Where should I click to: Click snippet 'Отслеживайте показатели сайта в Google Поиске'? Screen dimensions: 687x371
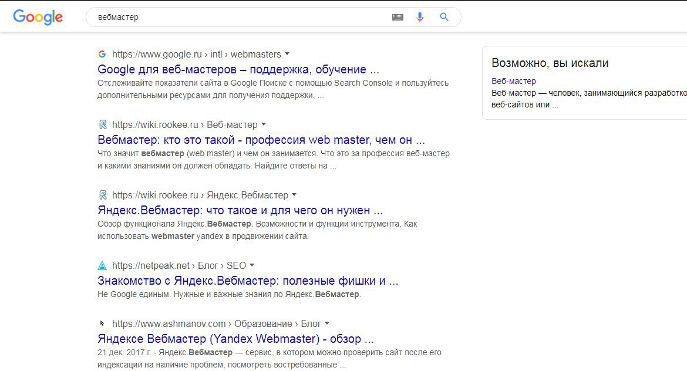pyautogui.click(x=273, y=89)
